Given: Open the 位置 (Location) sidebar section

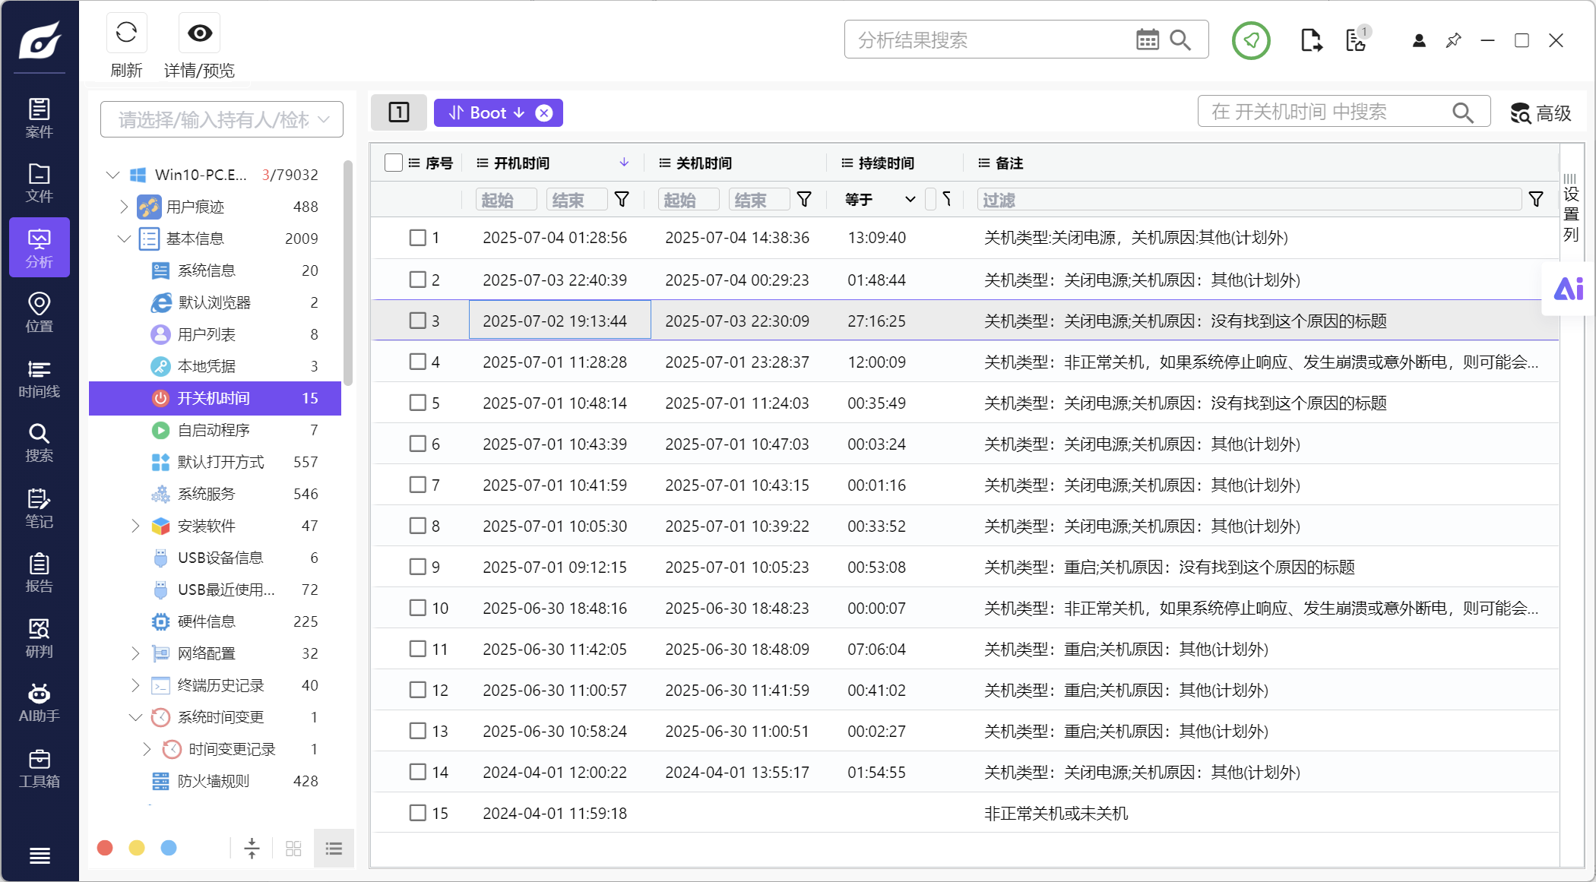Looking at the screenshot, I should click(40, 312).
